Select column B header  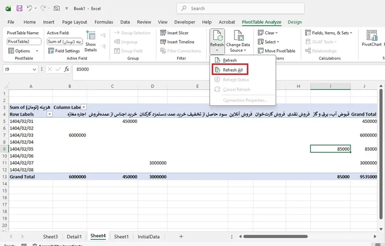[70, 86]
